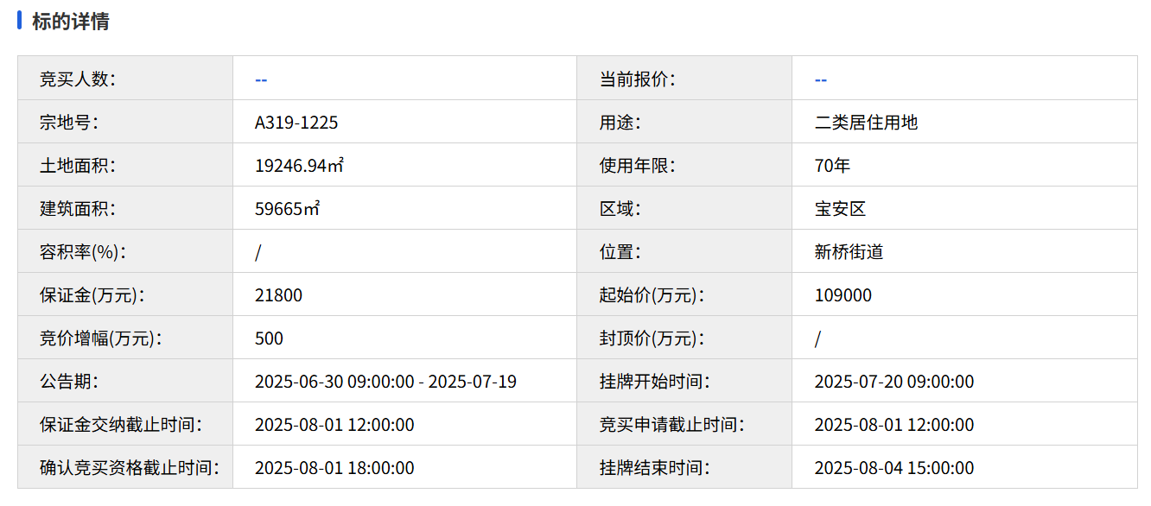This screenshot has height=506, width=1151.
Task: Click the land area value 19246.94㎡
Action: coord(299,166)
